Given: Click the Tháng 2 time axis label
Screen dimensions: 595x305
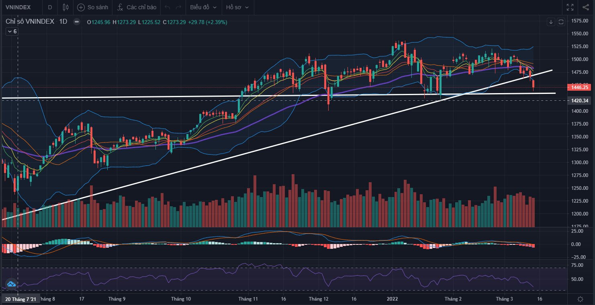Looking at the screenshot, I should (x=453, y=299).
